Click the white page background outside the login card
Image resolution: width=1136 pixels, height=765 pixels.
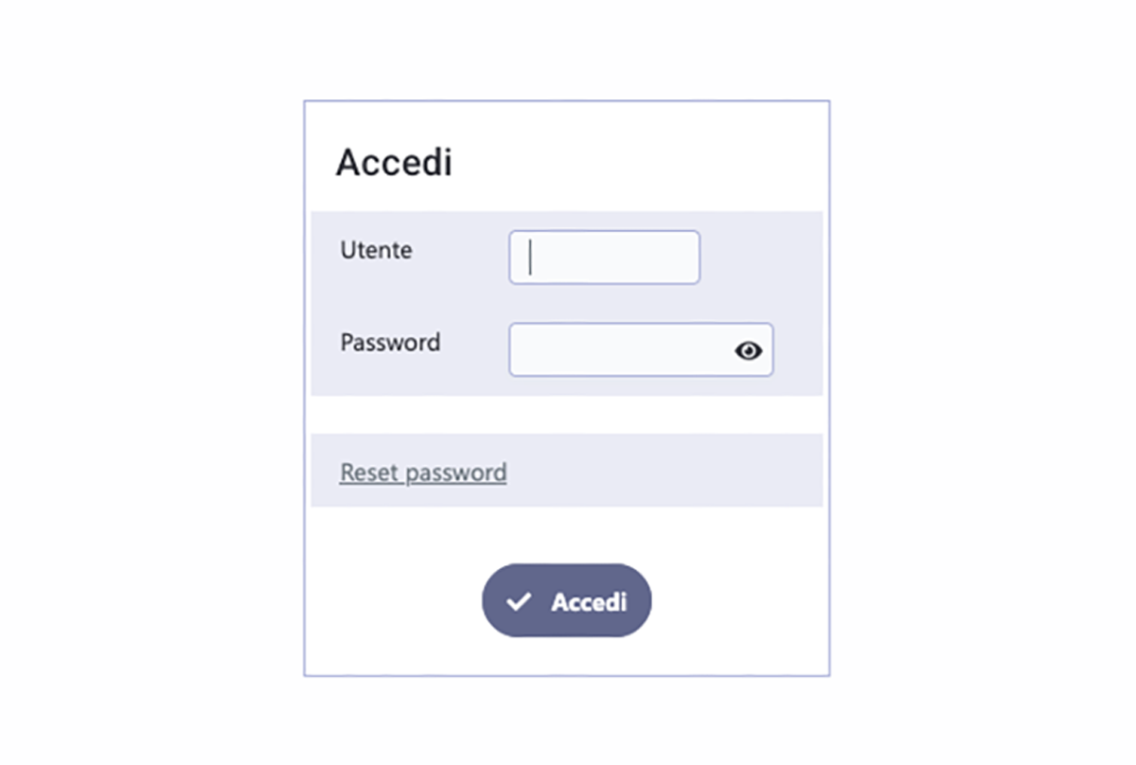pyautogui.click(x=142, y=379)
